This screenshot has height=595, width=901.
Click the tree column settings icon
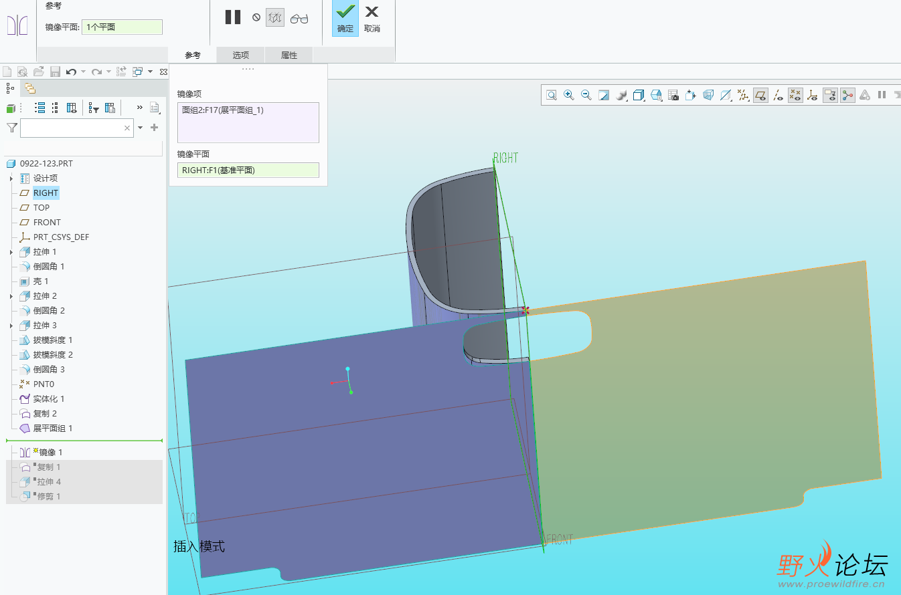coord(110,108)
